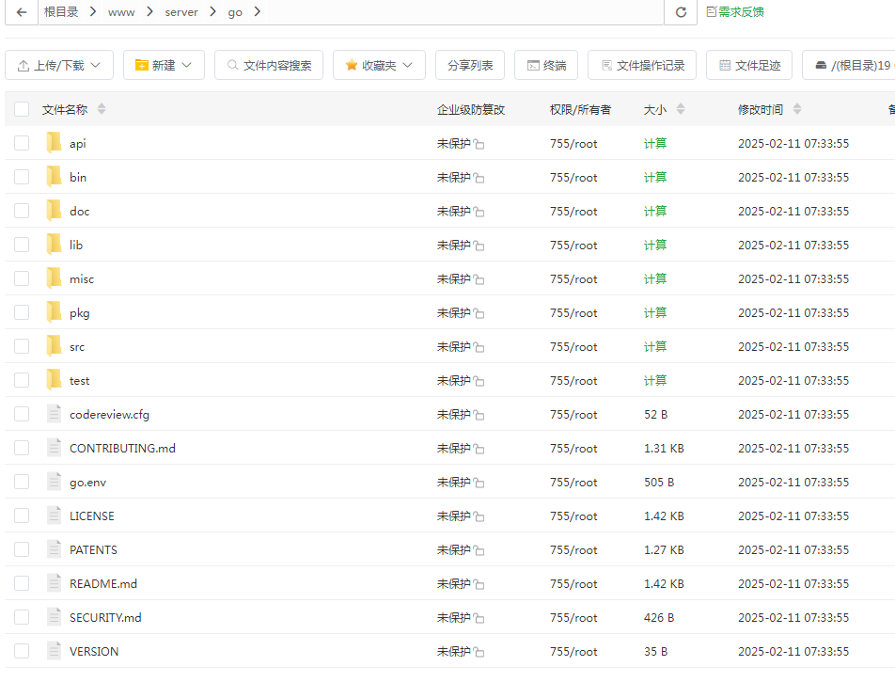Select the checkbox next to LICENSE
This screenshot has width=895, height=682.
coord(22,515)
